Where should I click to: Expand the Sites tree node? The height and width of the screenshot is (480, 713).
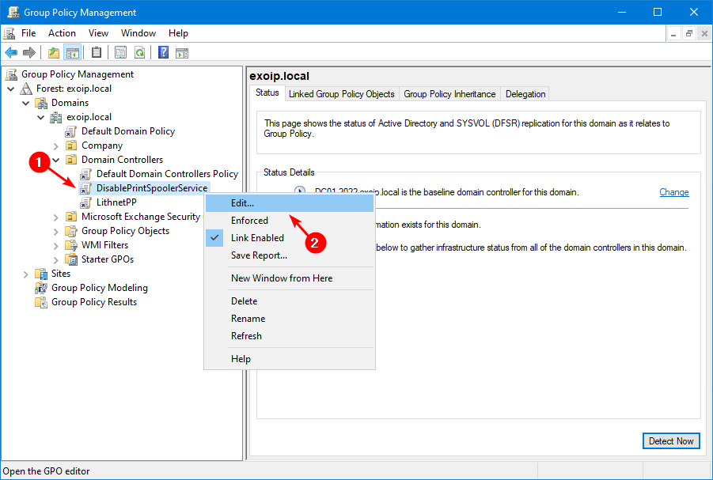click(x=26, y=274)
